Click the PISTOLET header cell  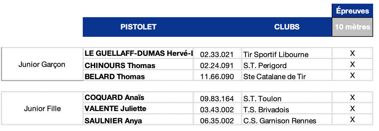pyautogui.click(x=138, y=27)
